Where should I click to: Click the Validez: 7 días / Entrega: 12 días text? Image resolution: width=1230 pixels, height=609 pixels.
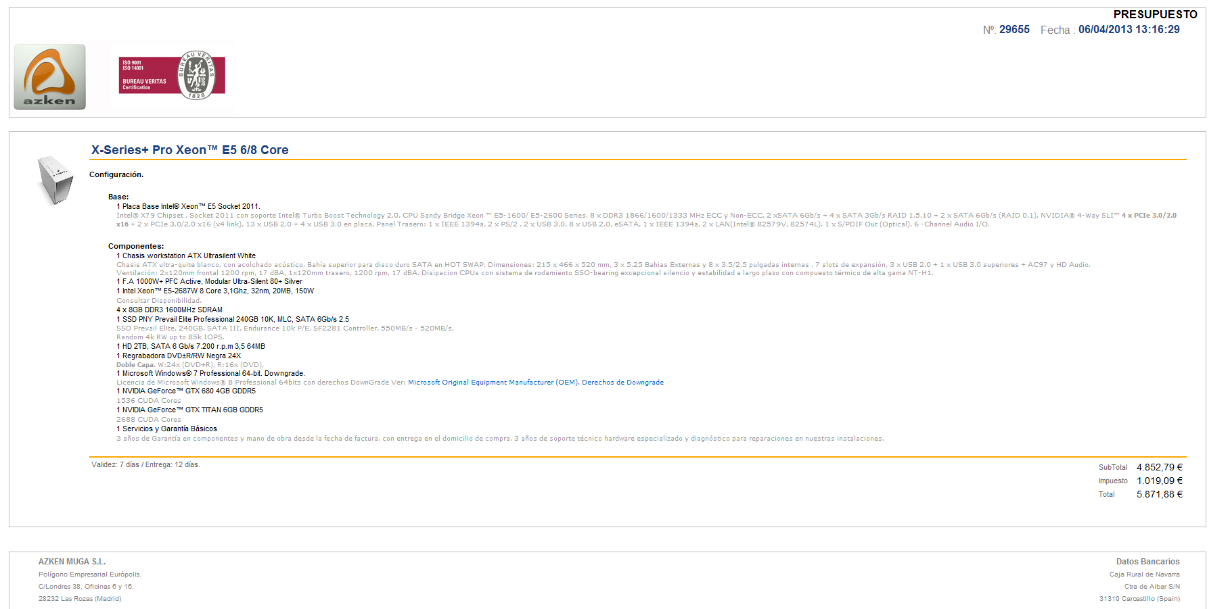click(x=145, y=465)
